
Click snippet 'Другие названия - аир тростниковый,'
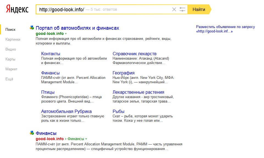coord(143,97)
